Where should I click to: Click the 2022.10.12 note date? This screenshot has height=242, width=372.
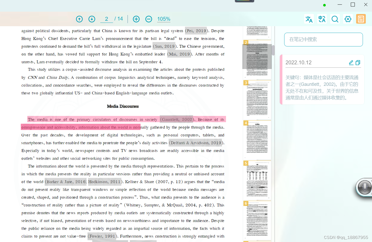[x=298, y=63]
